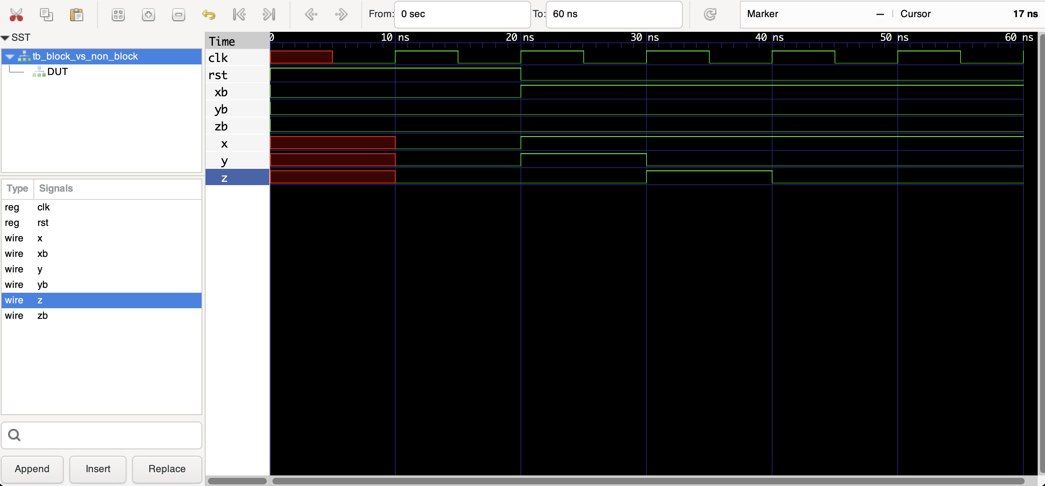Image resolution: width=1045 pixels, height=486 pixels.
Task: Click the Marker readout label
Action: (x=762, y=14)
